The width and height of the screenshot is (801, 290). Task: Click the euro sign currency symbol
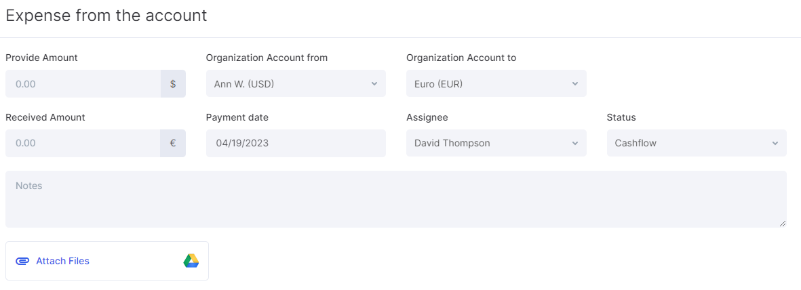(173, 144)
